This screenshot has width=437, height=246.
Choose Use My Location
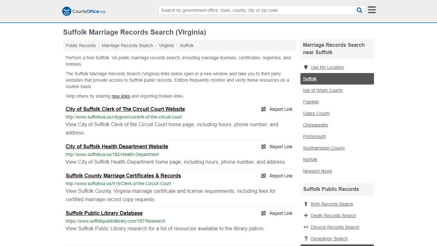[327, 67]
